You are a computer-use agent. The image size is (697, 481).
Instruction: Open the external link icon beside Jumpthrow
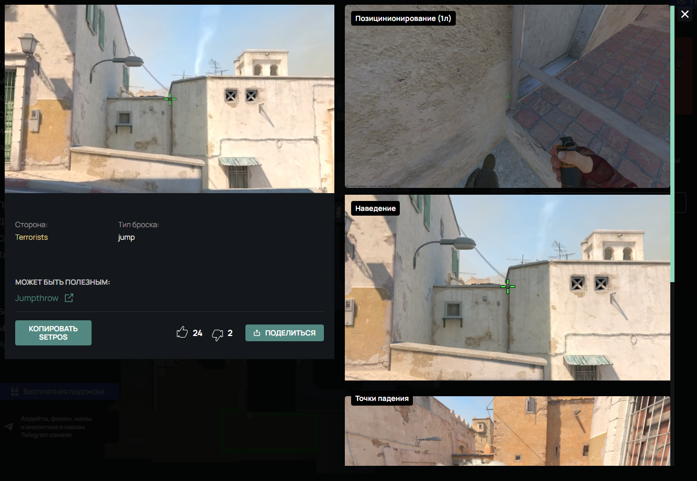[69, 298]
